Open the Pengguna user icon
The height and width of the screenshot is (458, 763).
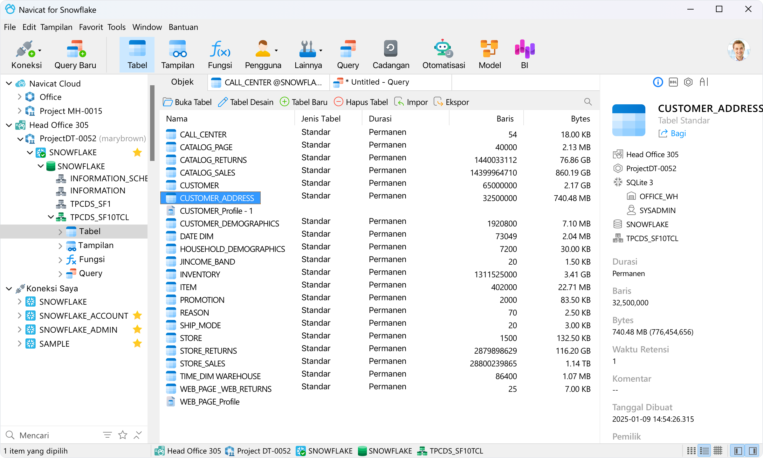tap(263, 55)
